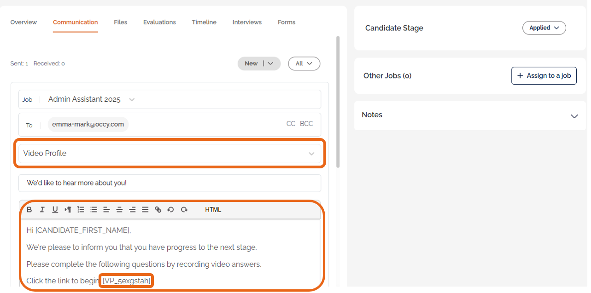
Task: Insert a hyperlink in the message
Action: coord(158,210)
